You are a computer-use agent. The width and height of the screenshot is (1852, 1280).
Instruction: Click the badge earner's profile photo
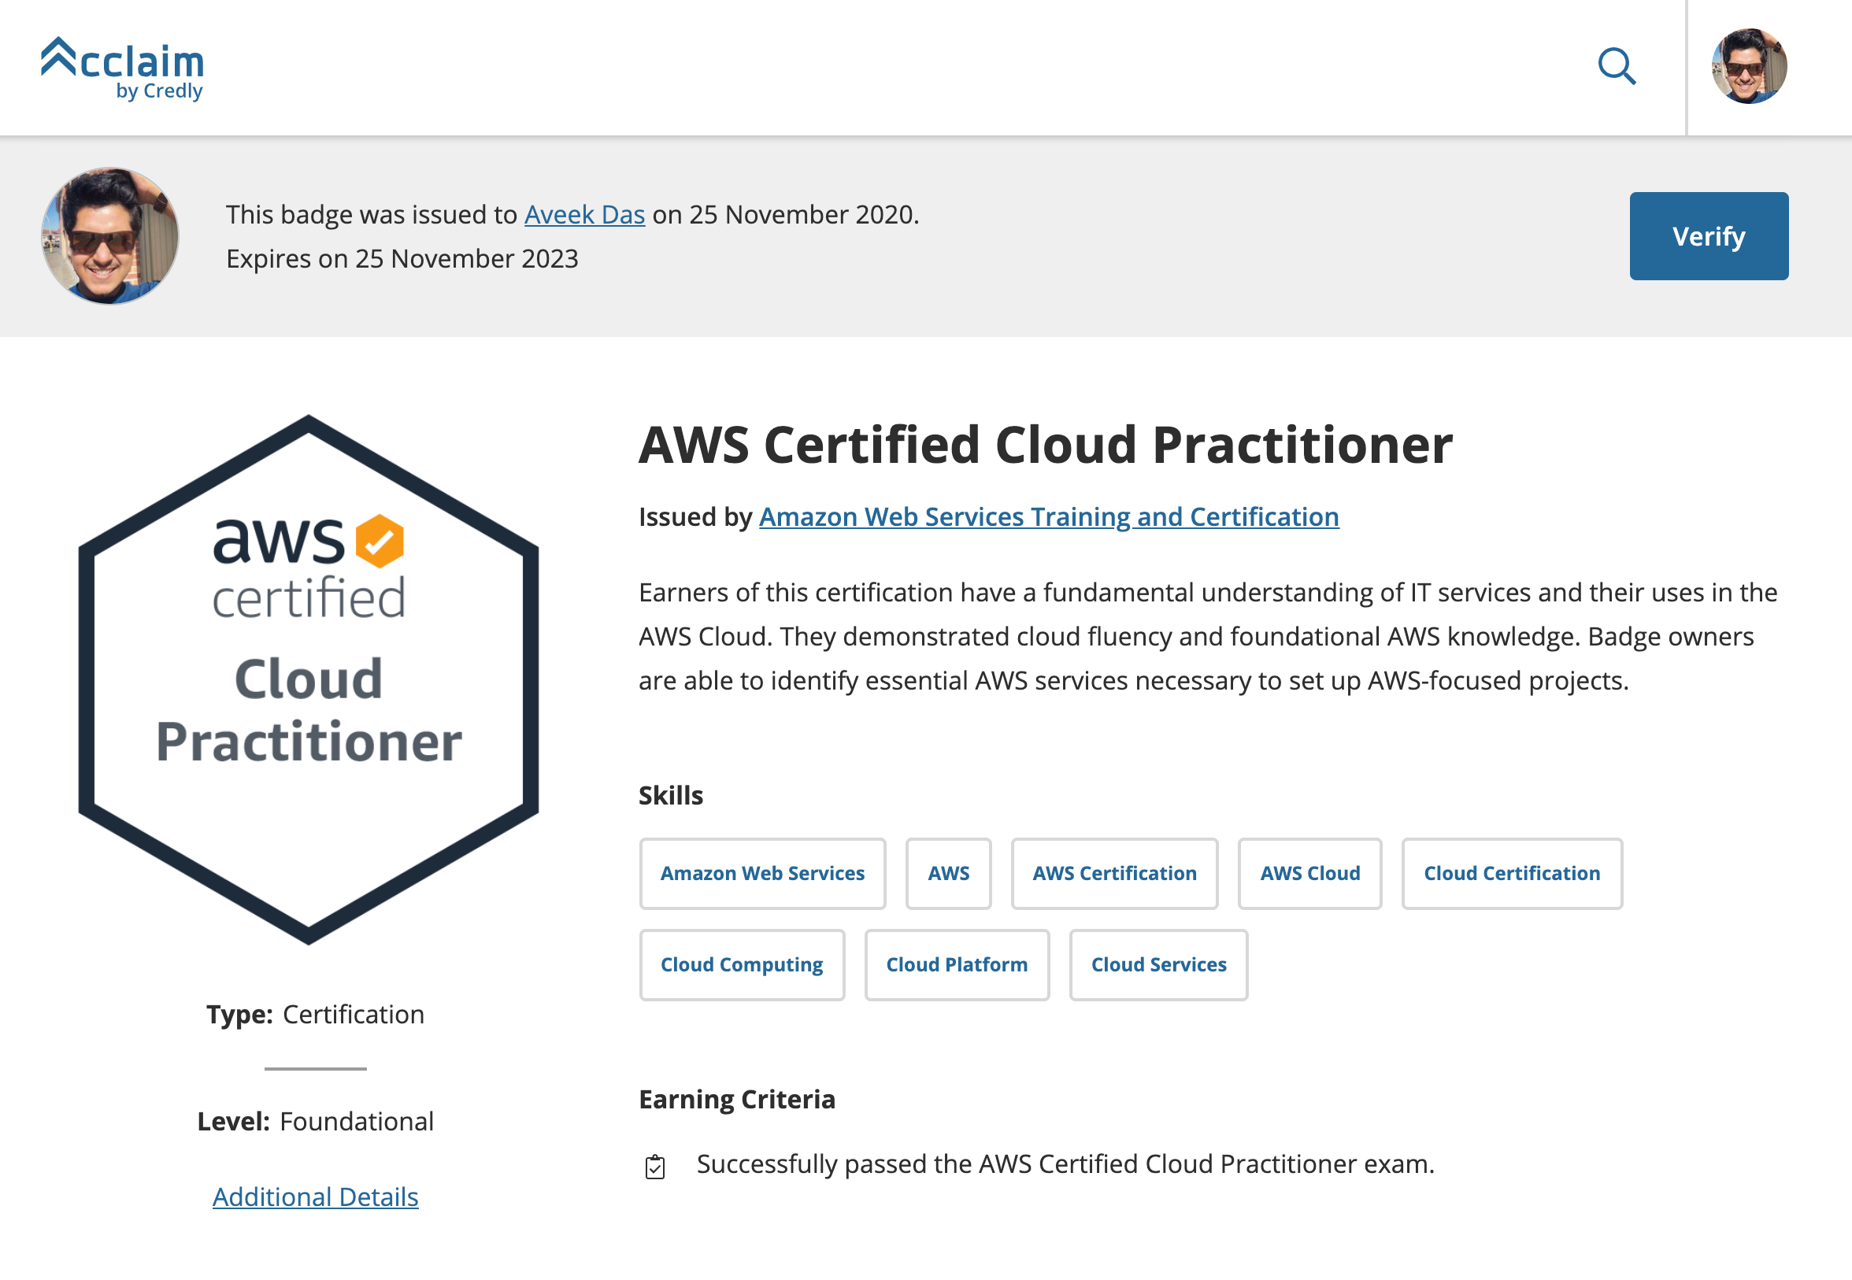(x=110, y=237)
